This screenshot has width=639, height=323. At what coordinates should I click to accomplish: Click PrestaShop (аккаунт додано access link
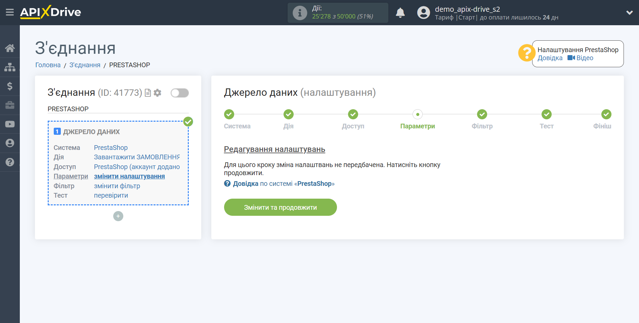click(x=137, y=167)
